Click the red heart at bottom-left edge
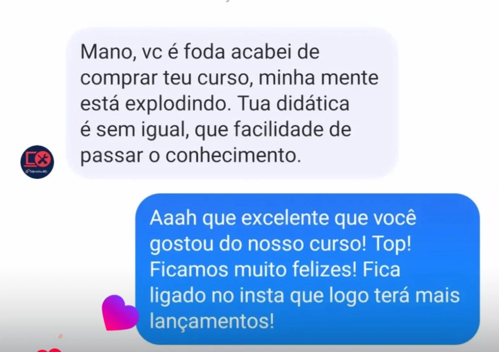499x352 pixels. (x=49, y=350)
